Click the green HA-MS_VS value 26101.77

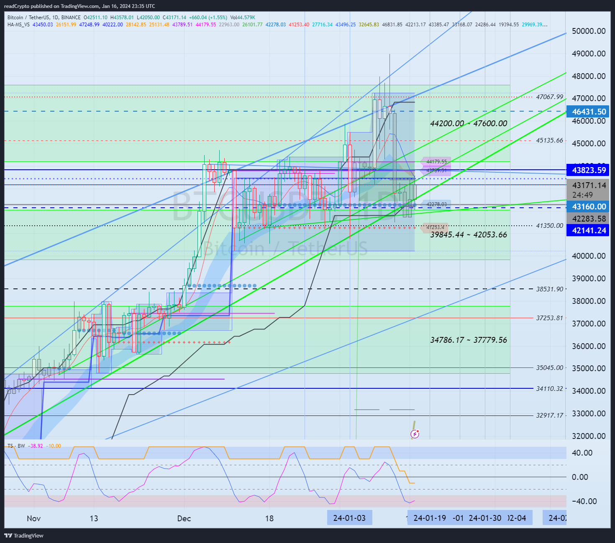tap(252, 25)
